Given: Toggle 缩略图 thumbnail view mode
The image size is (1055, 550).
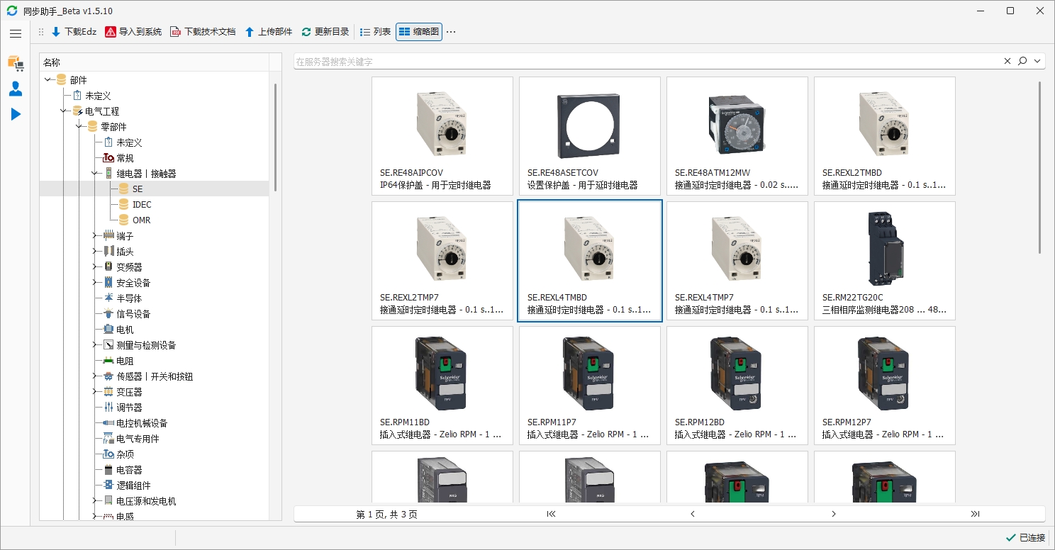Looking at the screenshot, I should point(419,32).
